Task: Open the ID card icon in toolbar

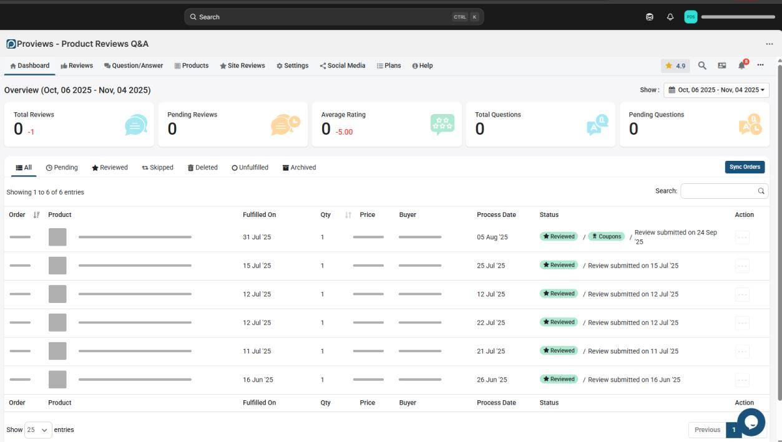Action: tap(722, 65)
